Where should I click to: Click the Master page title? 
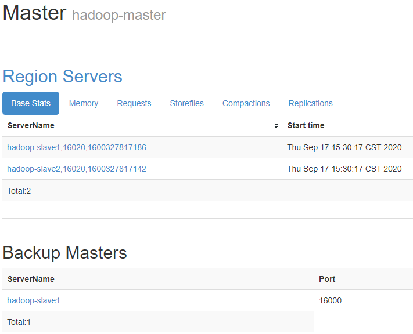pos(34,13)
